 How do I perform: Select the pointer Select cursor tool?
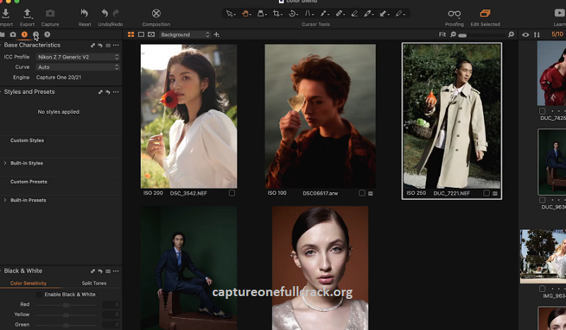(x=229, y=13)
